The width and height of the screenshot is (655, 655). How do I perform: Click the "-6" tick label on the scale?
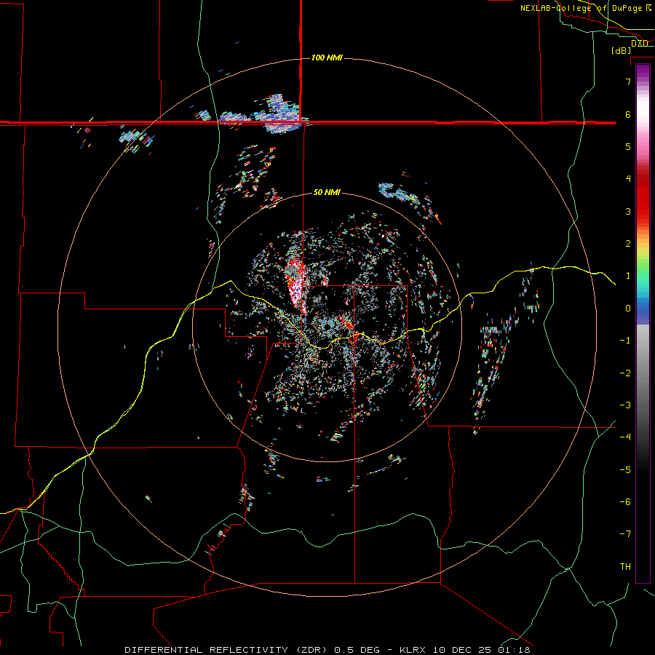pos(625,502)
